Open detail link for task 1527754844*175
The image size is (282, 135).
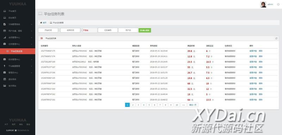click(x=253, y=51)
